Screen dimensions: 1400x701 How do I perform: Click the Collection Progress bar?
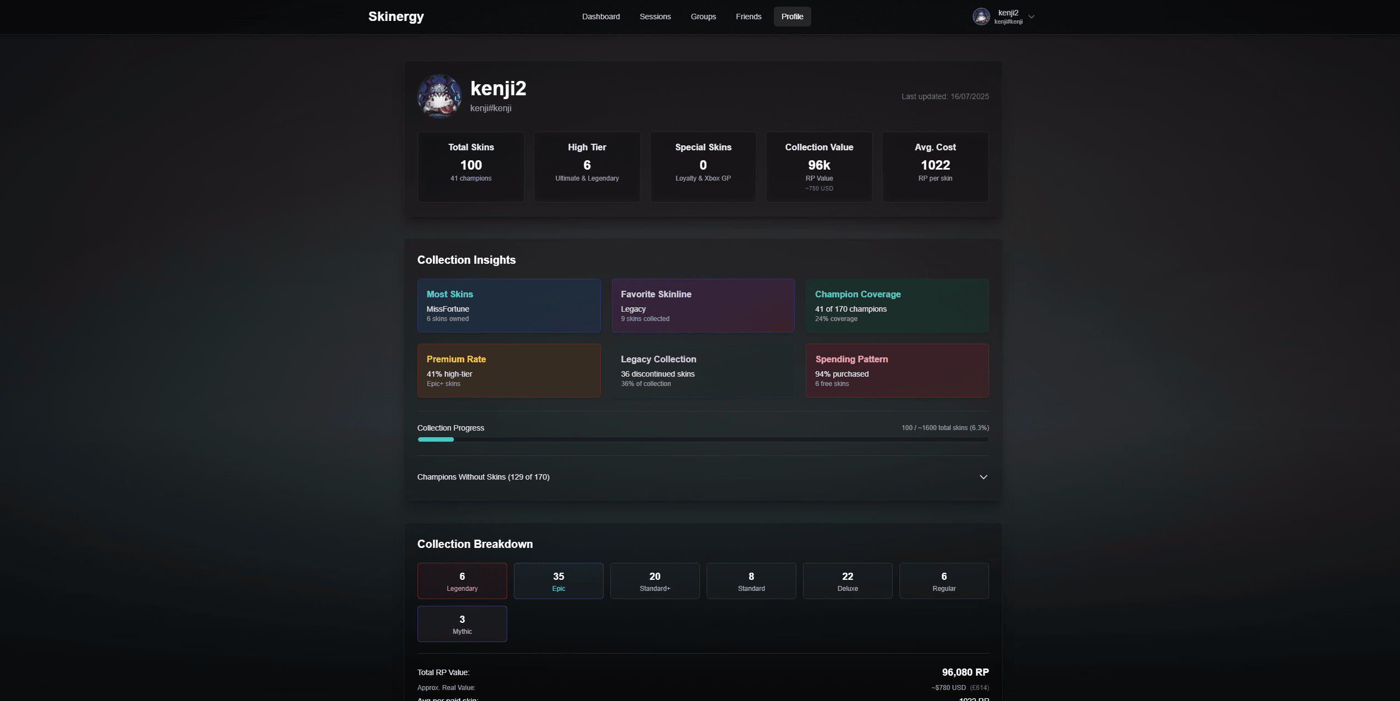[703, 439]
